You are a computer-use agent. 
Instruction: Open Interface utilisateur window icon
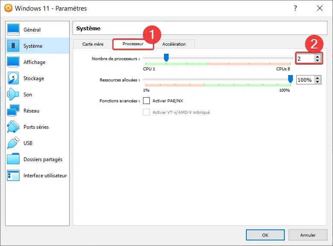tap(13, 175)
